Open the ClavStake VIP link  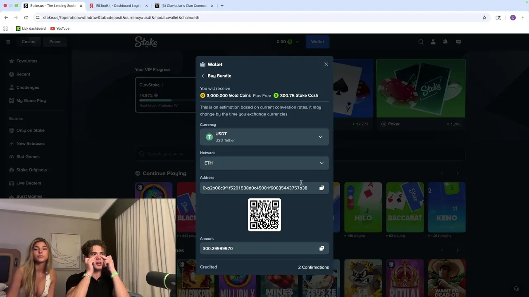point(151,85)
